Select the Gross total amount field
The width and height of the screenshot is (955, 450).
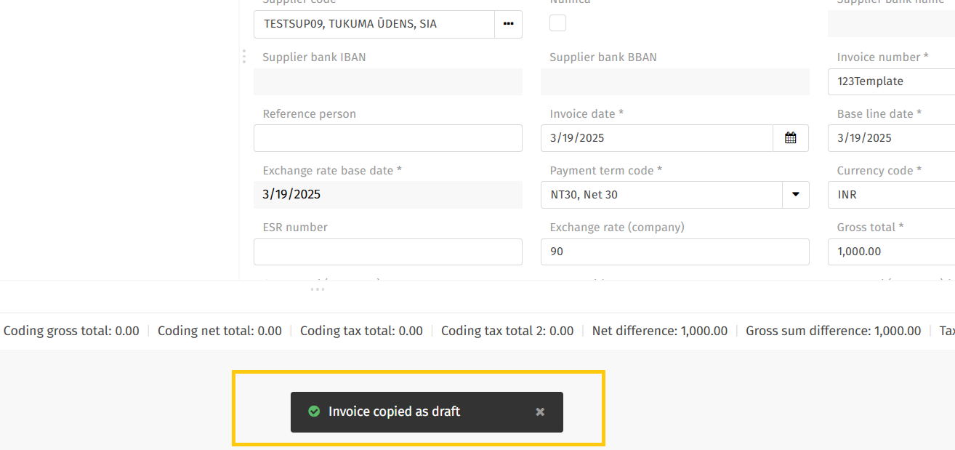coord(890,252)
